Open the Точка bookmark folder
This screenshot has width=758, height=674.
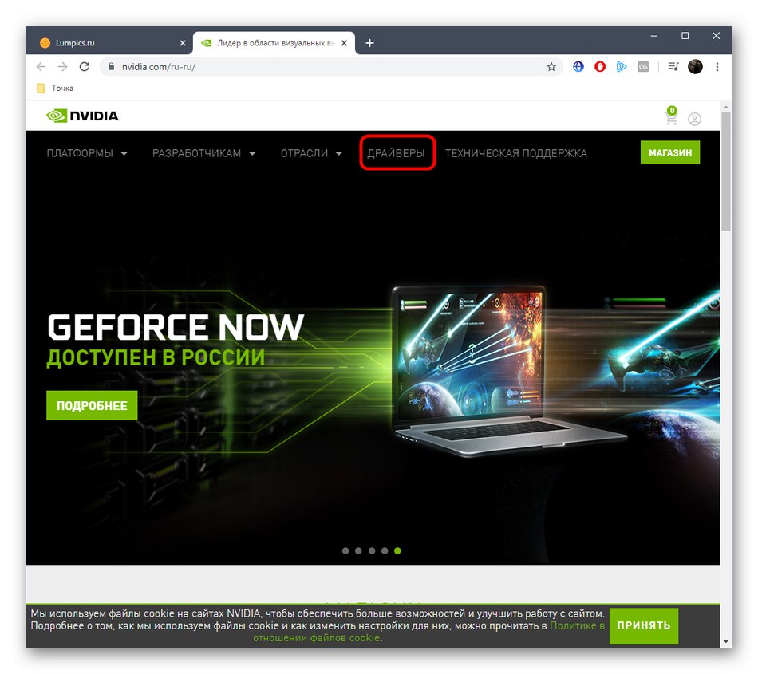coord(56,88)
